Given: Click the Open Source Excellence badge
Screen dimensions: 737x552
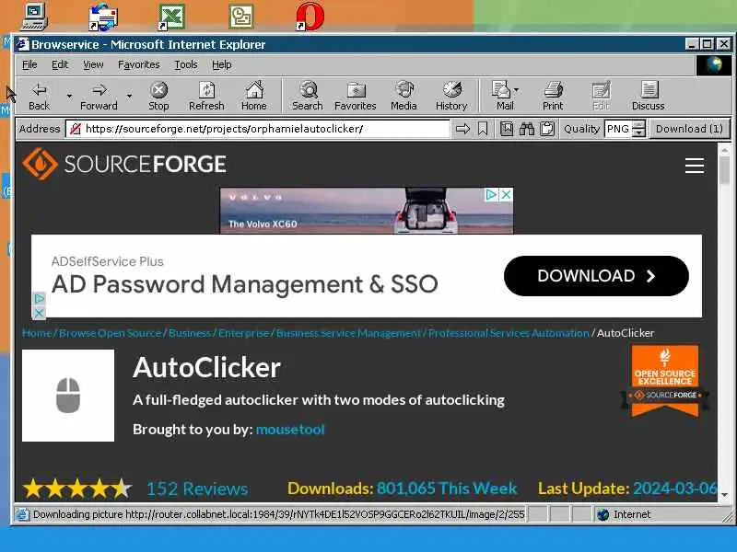Looking at the screenshot, I should (x=664, y=381).
